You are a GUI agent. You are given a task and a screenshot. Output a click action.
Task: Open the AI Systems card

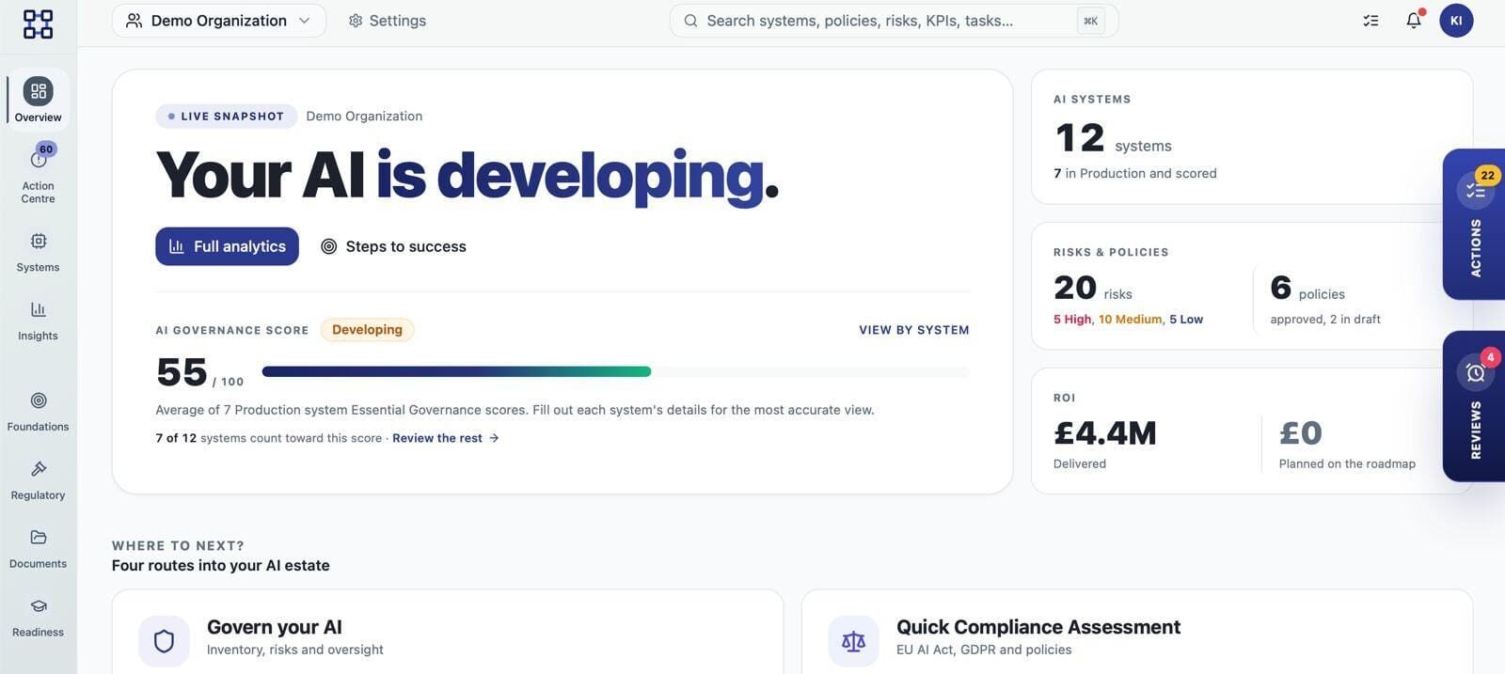[x=1252, y=136]
